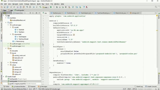The width and height of the screenshot is (160, 90).
Task: Switch to the strings.xml tab
Action: click(x=135, y=13)
